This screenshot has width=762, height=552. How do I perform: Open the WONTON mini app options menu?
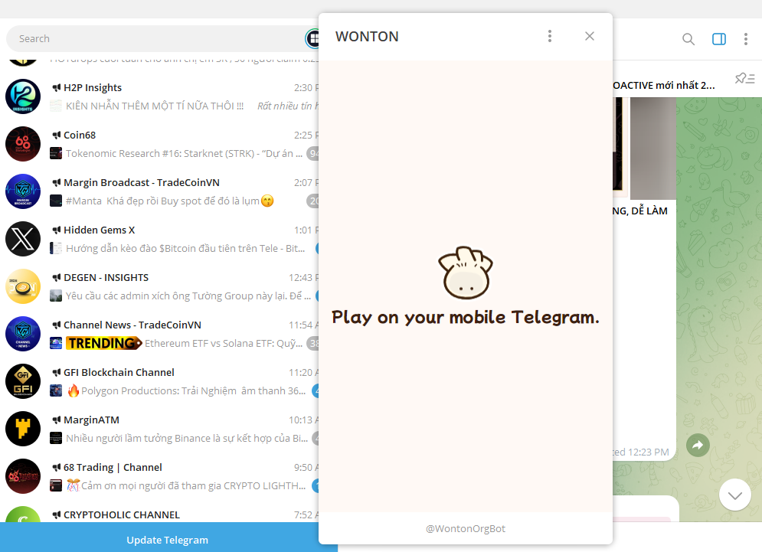tap(550, 36)
